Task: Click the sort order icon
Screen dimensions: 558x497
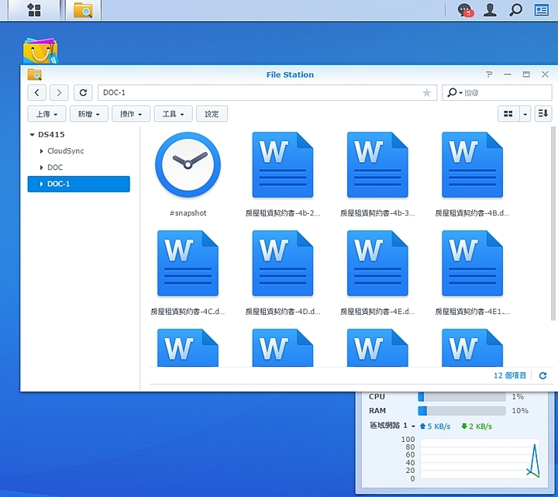Action: pyautogui.click(x=543, y=114)
